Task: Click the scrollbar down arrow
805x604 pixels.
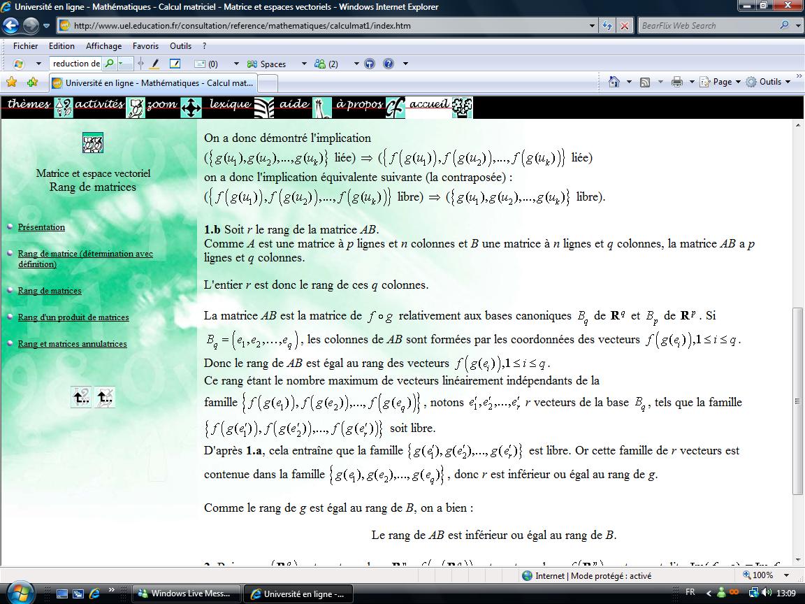Action: (797, 561)
